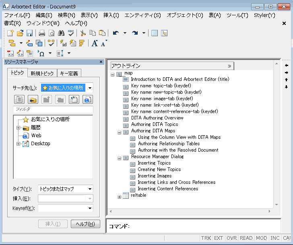Click the Paste clipboard icon

[102, 33]
